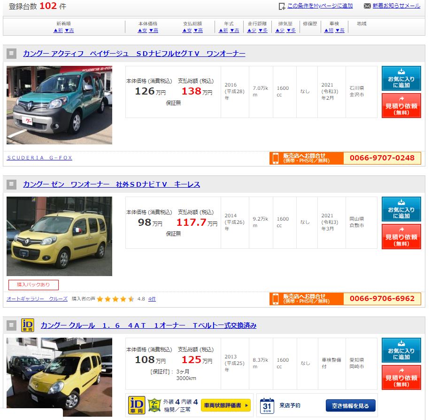Sort 本体価格 cheapest first (▲安)
This screenshot has height=420, width=431.
pyautogui.click(x=142, y=30)
